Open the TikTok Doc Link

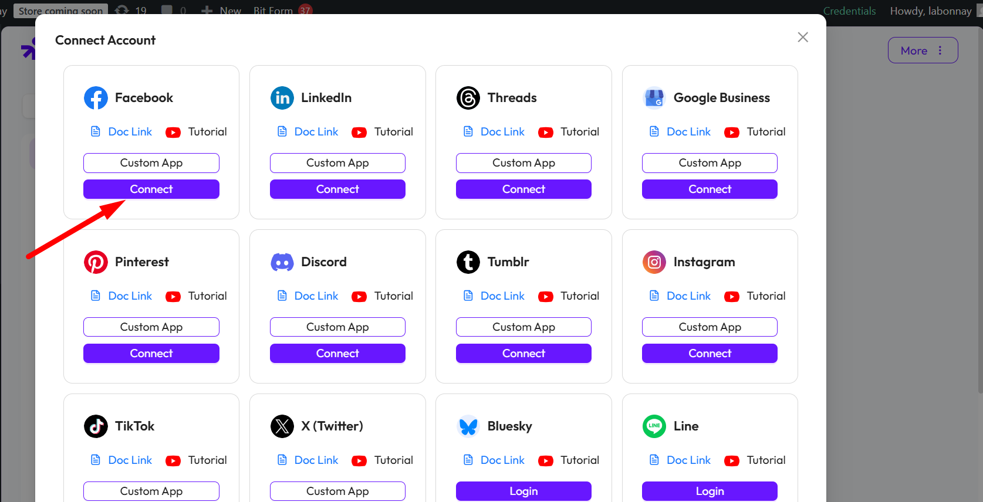click(x=130, y=460)
